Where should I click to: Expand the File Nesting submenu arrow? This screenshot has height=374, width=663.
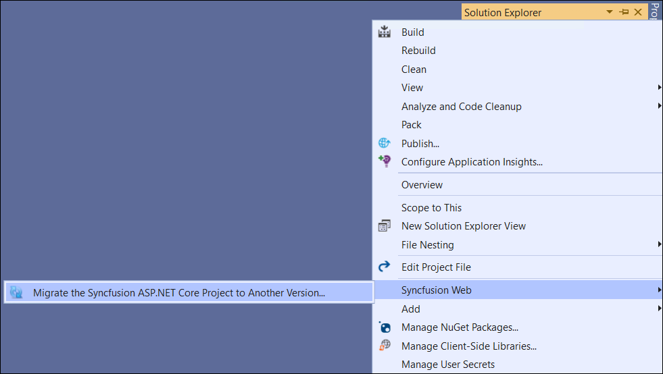pyautogui.click(x=659, y=244)
